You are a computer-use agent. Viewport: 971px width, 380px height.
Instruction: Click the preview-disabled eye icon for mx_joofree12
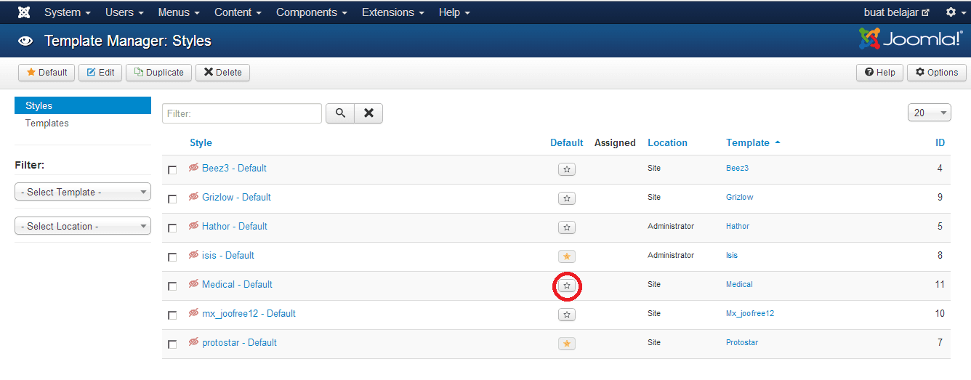point(193,313)
